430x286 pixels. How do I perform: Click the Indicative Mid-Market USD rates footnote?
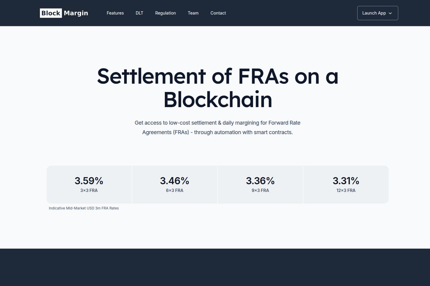[x=84, y=208]
